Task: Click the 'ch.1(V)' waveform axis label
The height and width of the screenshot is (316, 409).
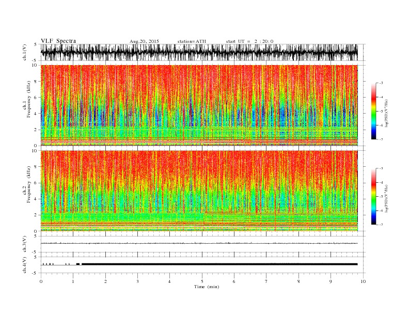Action: [x=25, y=52]
